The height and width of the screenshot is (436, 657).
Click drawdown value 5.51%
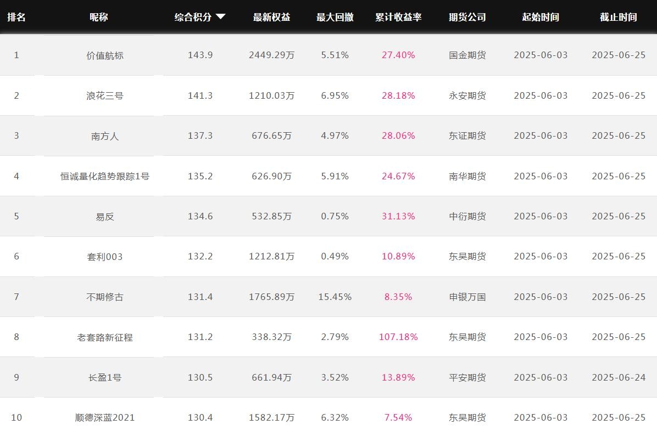tap(335, 55)
